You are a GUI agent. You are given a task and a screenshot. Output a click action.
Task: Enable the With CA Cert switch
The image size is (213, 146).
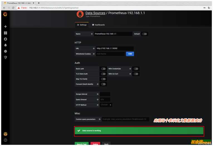click(136, 74)
